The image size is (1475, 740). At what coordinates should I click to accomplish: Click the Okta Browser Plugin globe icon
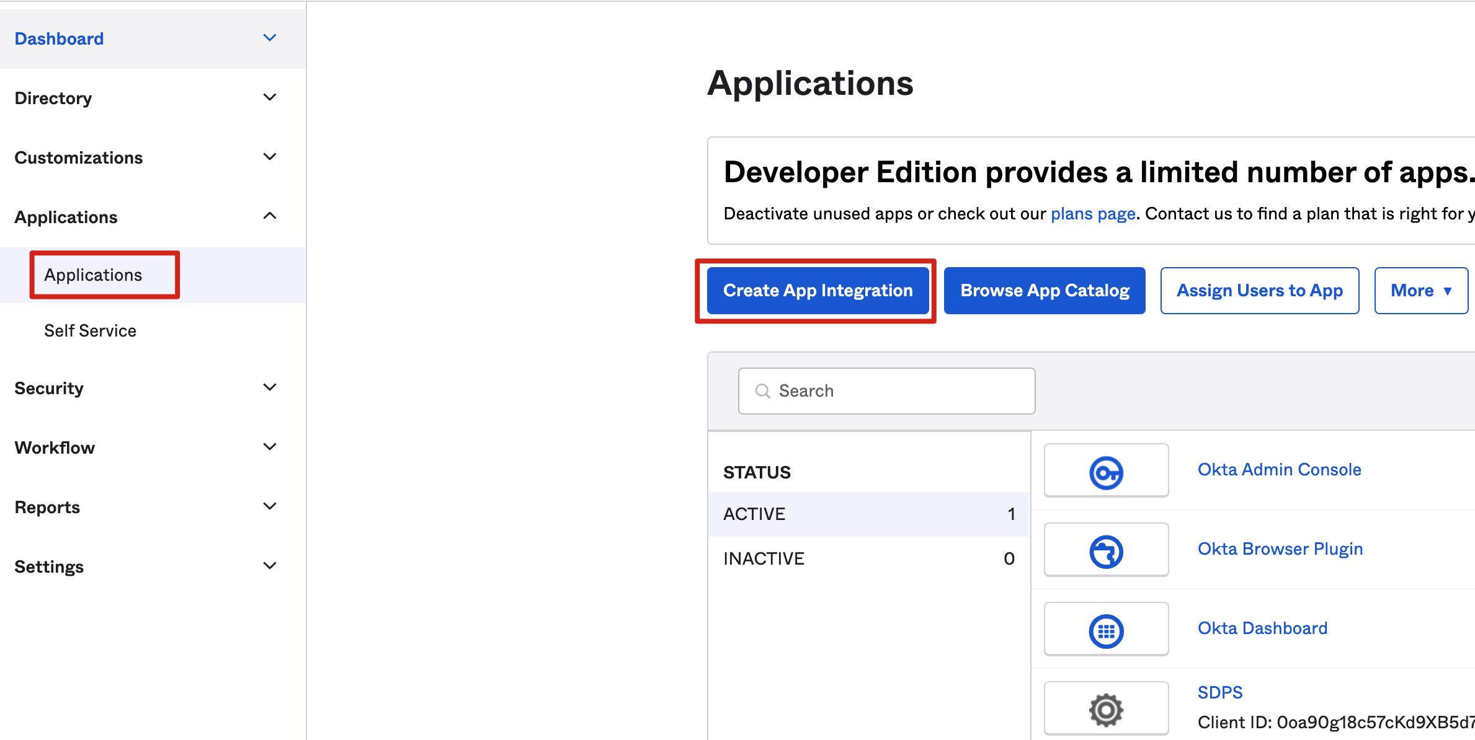click(x=1106, y=549)
